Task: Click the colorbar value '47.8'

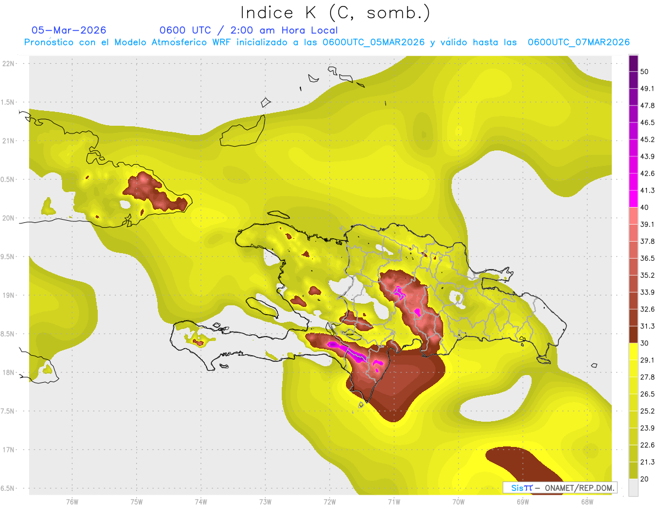Action: tap(647, 105)
